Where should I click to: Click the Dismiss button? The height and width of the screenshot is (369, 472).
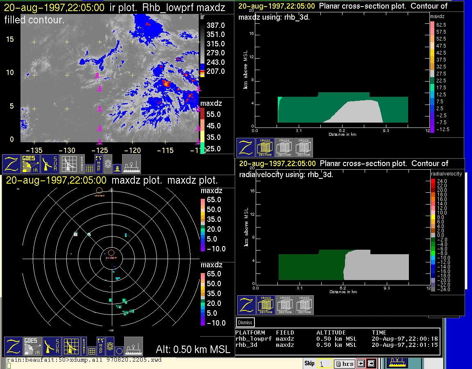(x=245, y=323)
